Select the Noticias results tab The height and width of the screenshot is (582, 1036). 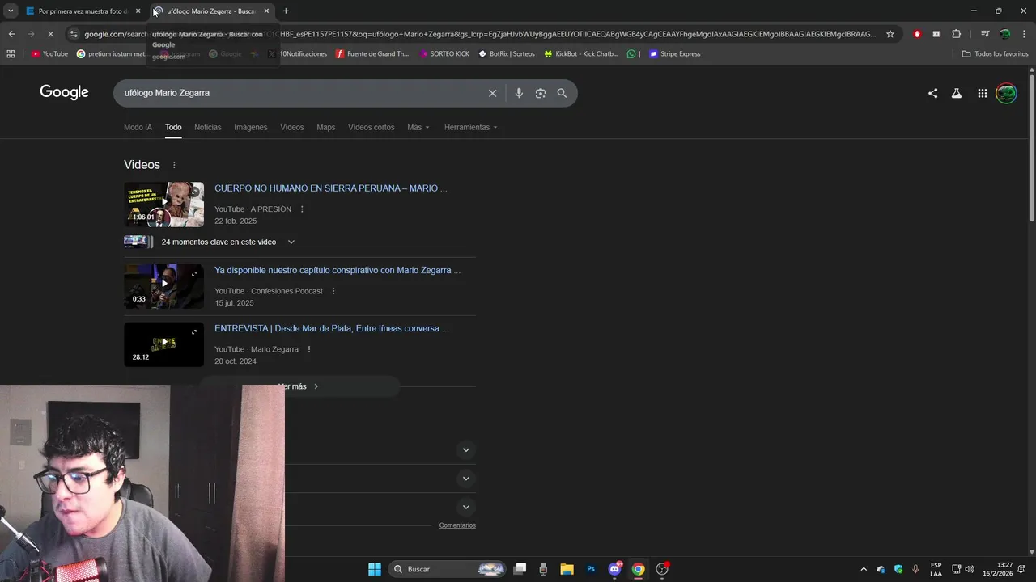coord(207,127)
